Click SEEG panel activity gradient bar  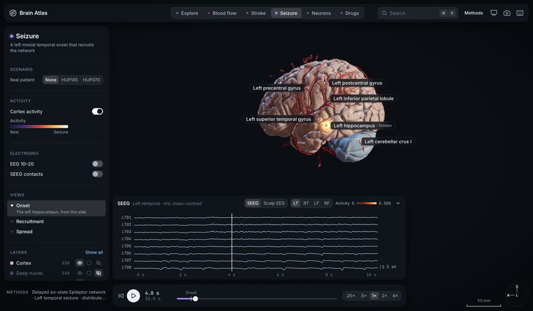pyautogui.click(x=366, y=203)
